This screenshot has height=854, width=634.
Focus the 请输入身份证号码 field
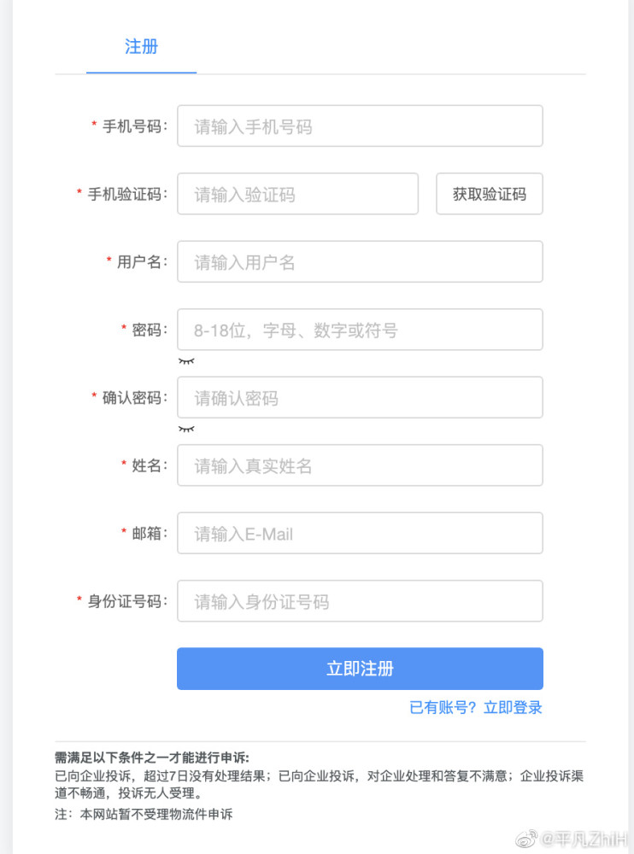click(x=360, y=601)
